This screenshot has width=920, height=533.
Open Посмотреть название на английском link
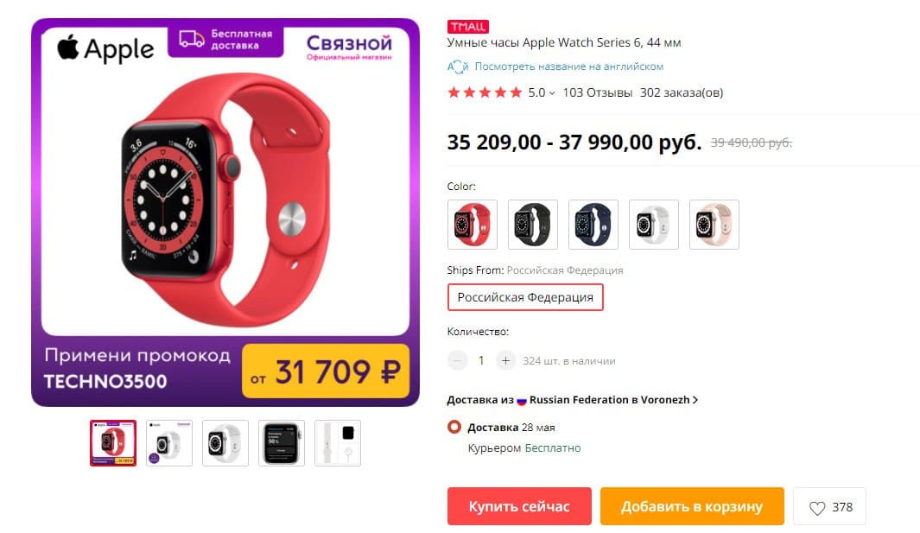coord(568,67)
